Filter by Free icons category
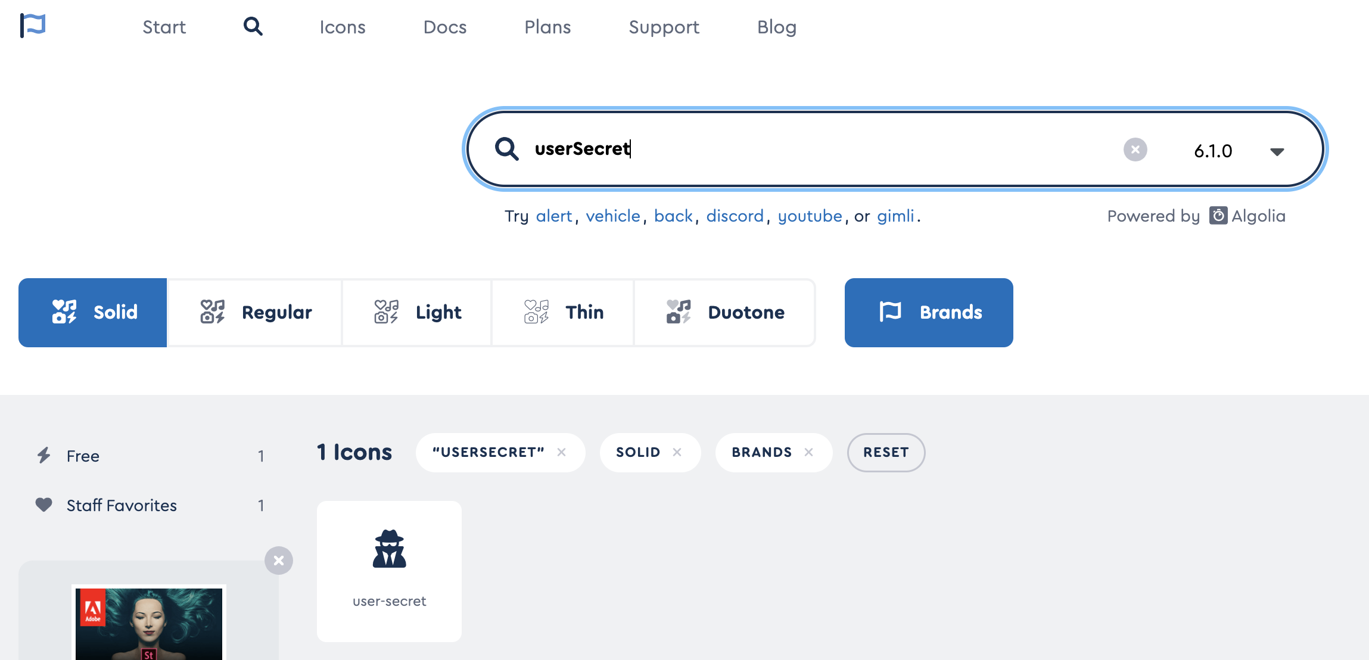Screen dimensions: 1369x660 pos(83,456)
